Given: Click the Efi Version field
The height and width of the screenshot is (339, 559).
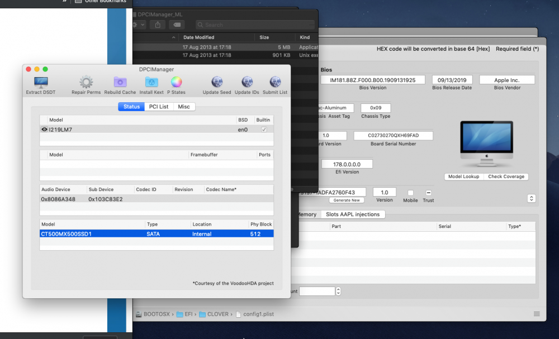Looking at the screenshot, I should point(347,164).
